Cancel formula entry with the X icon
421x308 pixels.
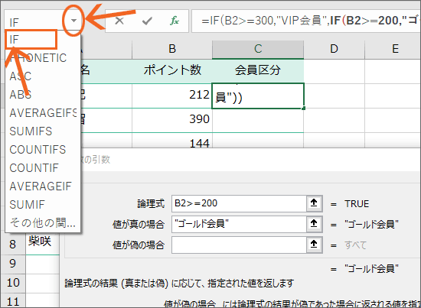pos(119,21)
